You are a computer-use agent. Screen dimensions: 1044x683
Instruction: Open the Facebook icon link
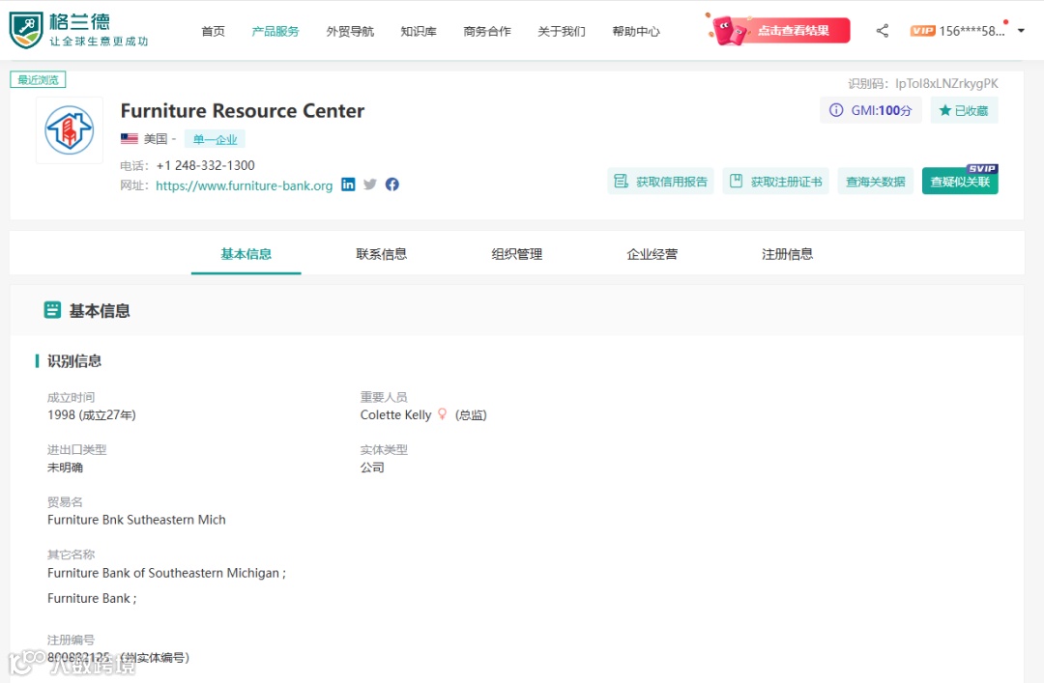(x=392, y=185)
